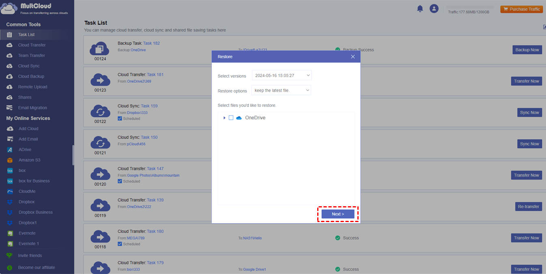The width and height of the screenshot is (546, 274).
Task: Click the Dropbox service icon
Action: (x=10, y=202)
